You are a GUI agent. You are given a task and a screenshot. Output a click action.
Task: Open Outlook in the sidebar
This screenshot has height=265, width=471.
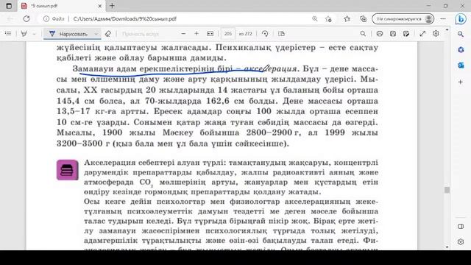coord(461,66)
